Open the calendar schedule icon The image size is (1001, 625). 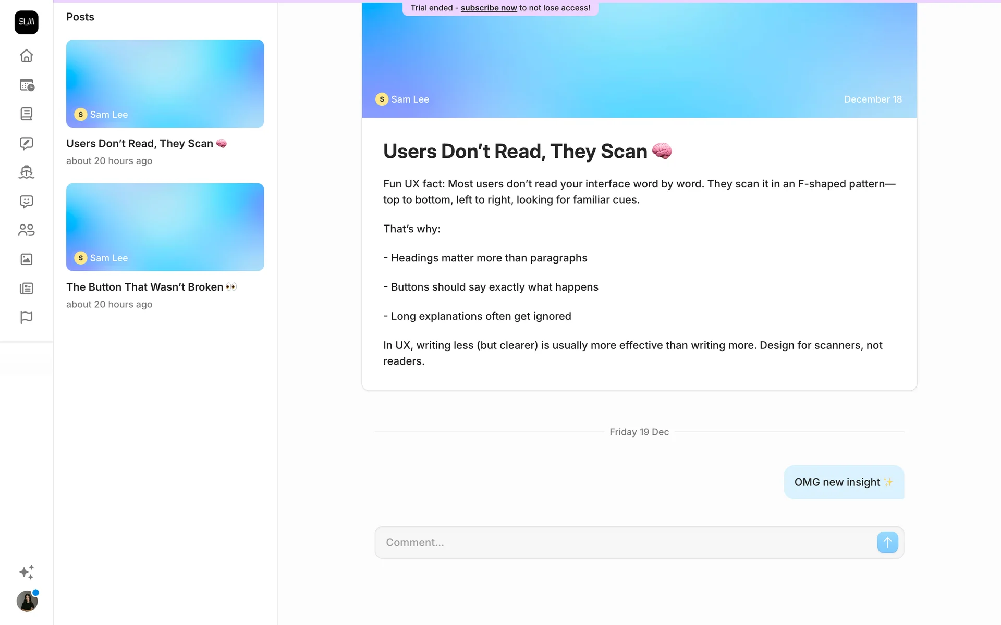pos(26,85)
